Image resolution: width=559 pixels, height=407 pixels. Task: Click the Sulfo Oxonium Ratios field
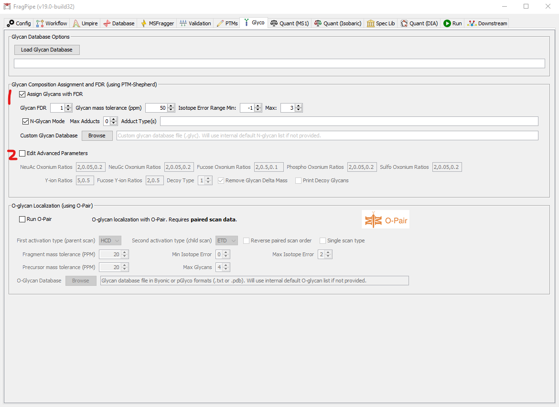(447, 167)
